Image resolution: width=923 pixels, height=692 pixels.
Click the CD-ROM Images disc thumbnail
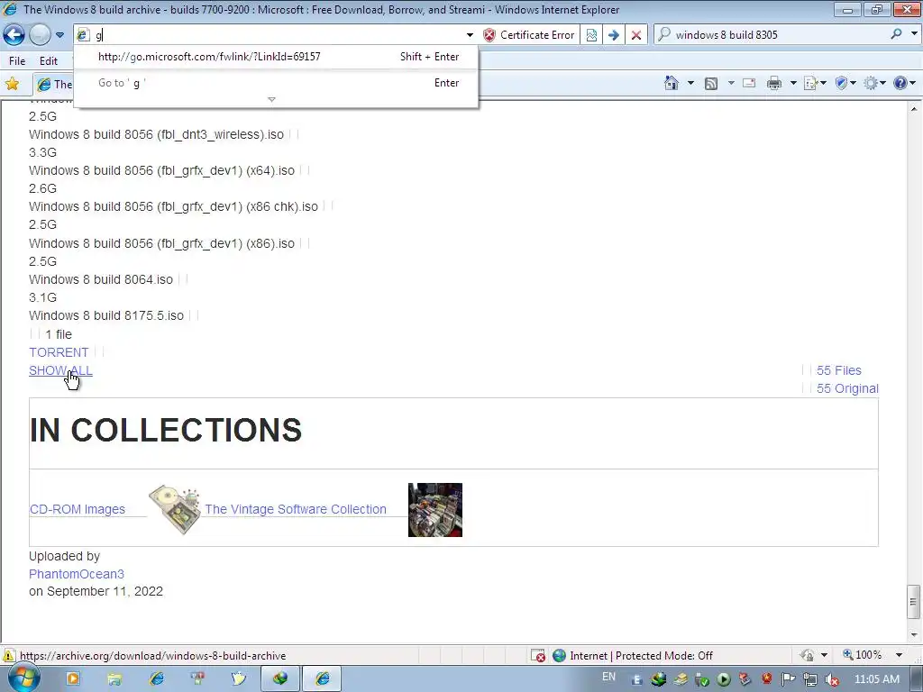point(175,510)
